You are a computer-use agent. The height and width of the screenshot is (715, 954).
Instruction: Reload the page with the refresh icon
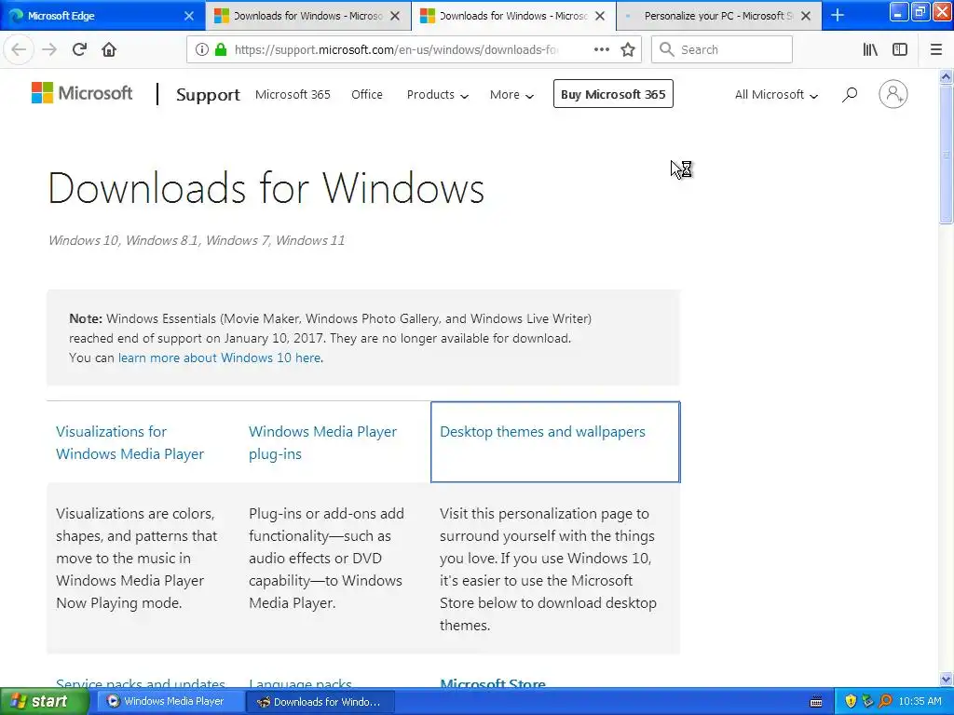pyautogui.click(x=79, y=49)
